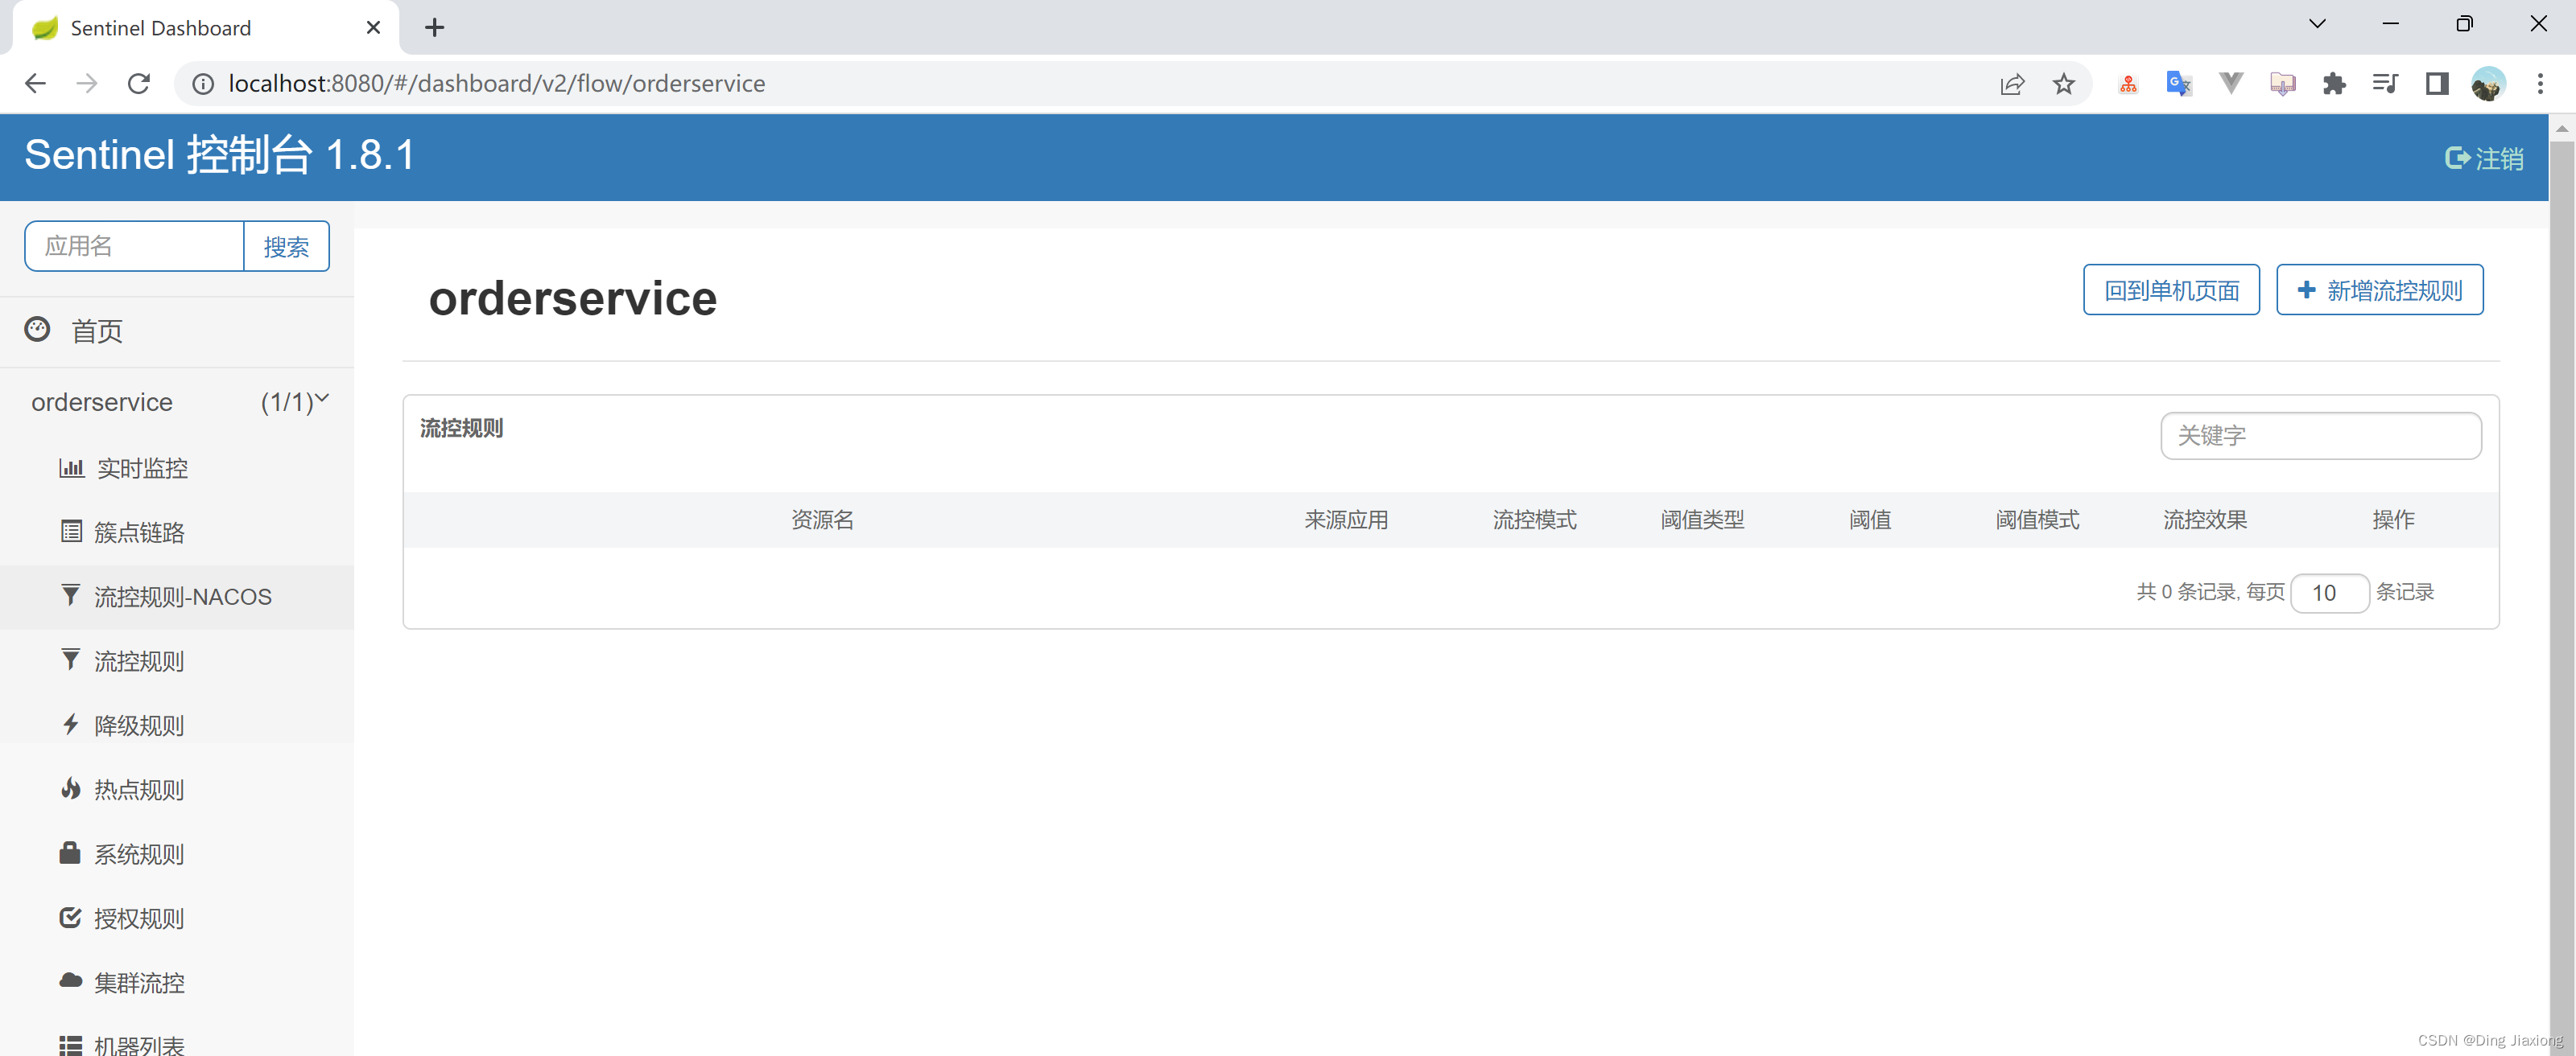Open a new browser tab
This screenshot has width=2576, height=1056.
point(434,28)
